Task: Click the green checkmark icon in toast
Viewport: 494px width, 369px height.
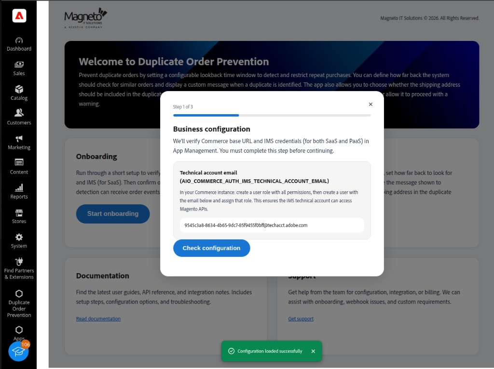Action: (x=231, y=351)
